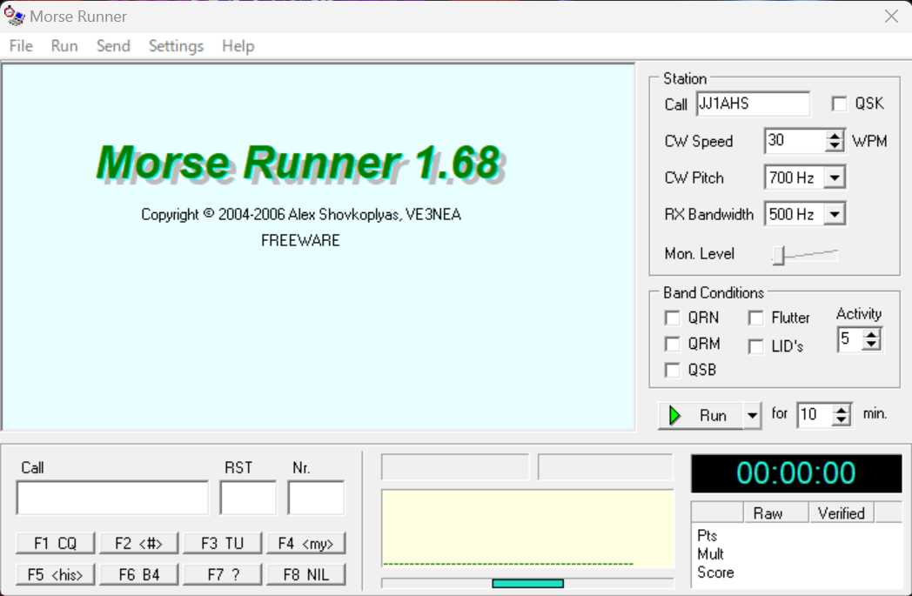Click the F4 <my> button

306,543
